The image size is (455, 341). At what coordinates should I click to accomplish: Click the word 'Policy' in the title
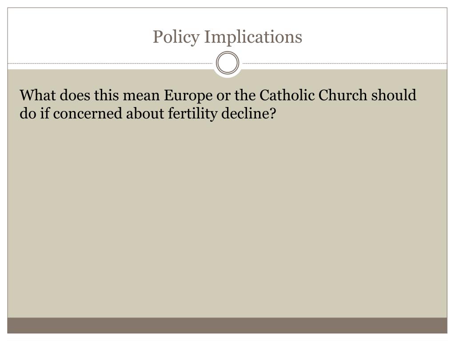click(x=176, y=37)
